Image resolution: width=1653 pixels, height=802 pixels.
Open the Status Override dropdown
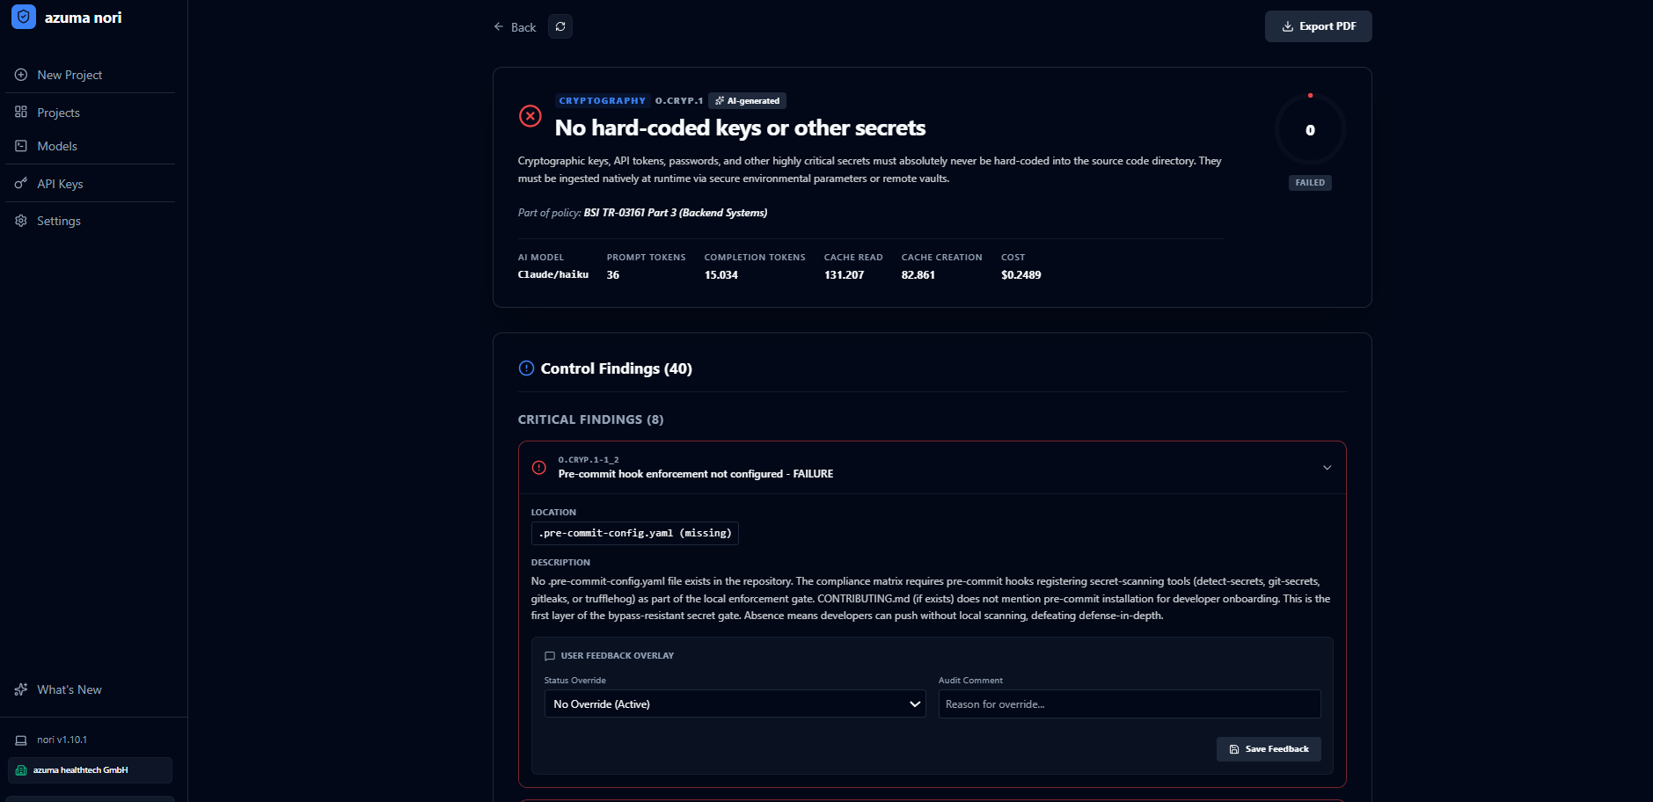(x=735, y=704)
